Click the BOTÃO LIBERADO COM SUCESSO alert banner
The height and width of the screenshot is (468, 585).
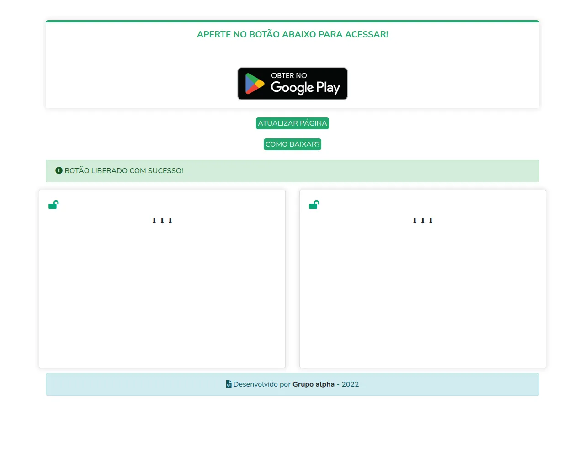tap(292, 170)
